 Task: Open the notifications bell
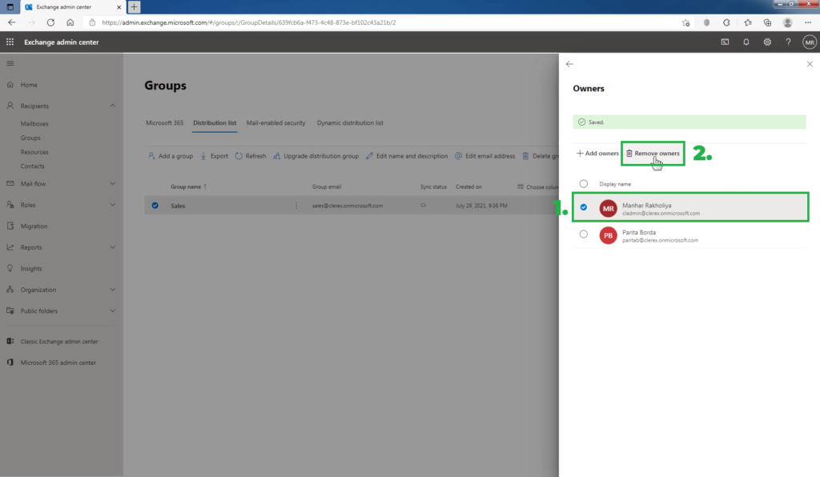746,42
